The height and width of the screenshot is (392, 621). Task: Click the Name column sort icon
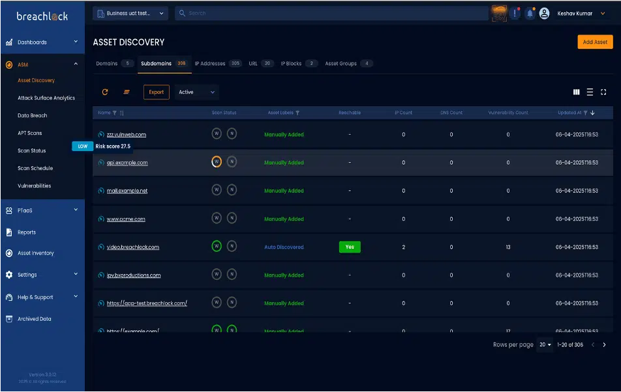tap(121, 113)
